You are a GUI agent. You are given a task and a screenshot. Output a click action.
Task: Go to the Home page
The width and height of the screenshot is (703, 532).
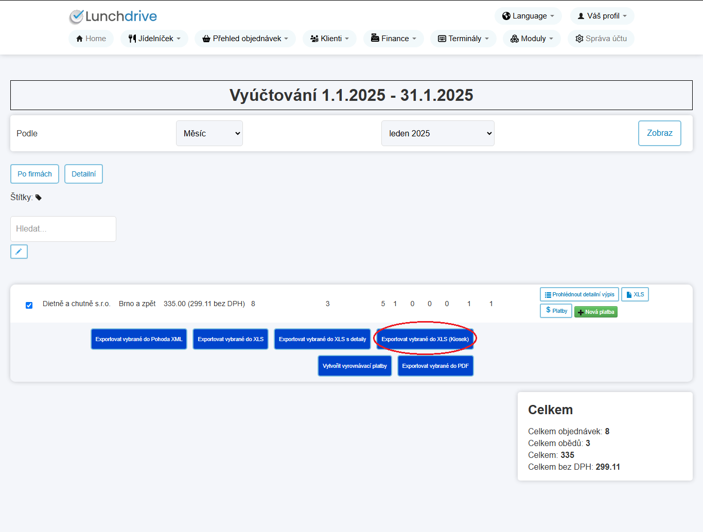(91, 39)
